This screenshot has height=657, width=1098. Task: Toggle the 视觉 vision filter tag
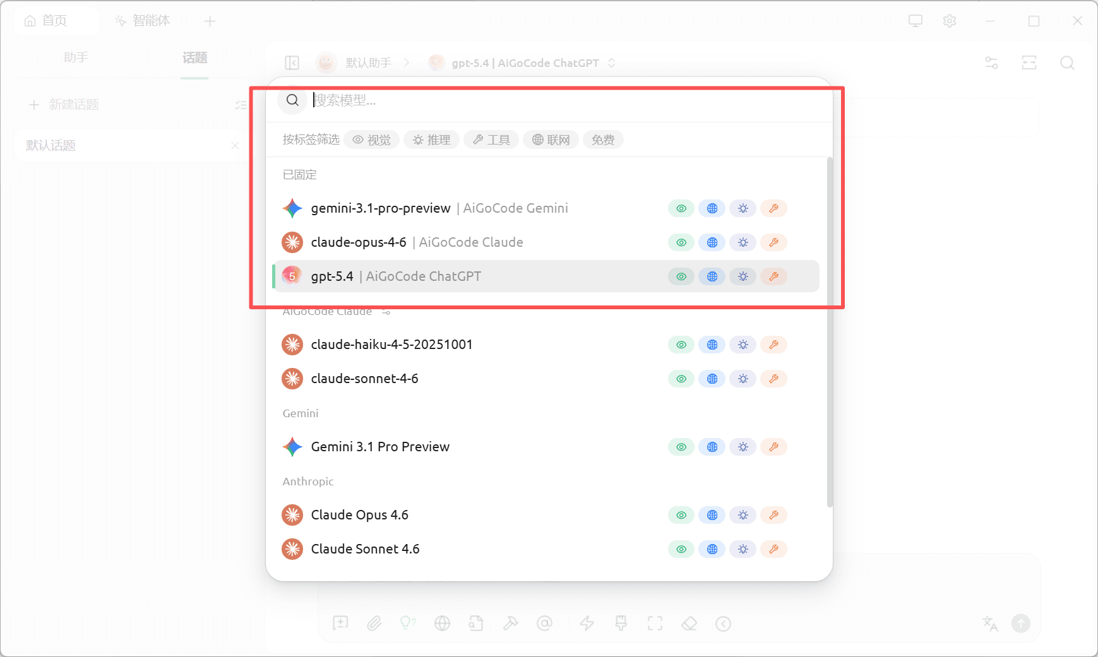coord(372,139)
